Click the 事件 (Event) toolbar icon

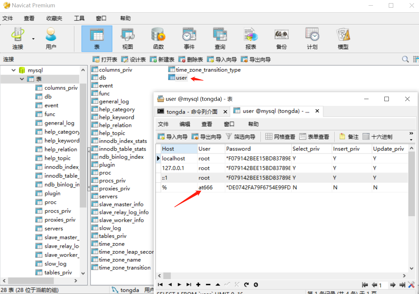coord(189,38)
